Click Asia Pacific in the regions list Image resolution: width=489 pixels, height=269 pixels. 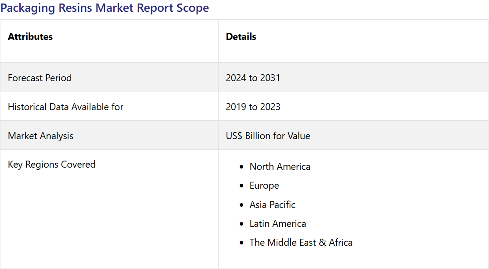coord(272,204)
